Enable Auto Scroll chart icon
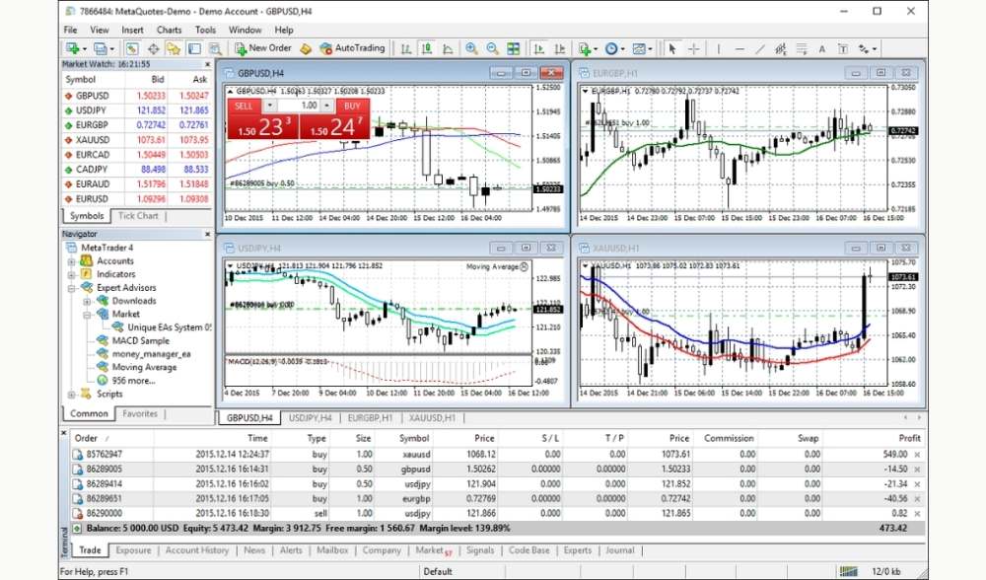986x580 pixels. coord(539,48)
